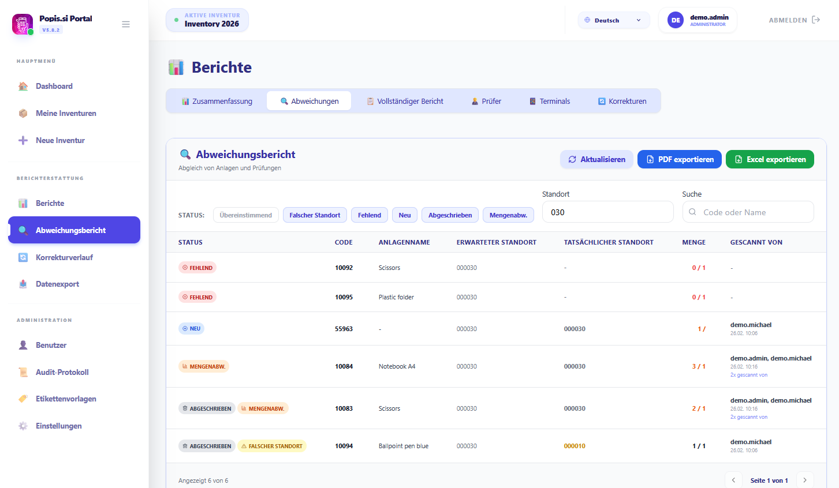The width and height of the screenshot is (839, 488).
Task: Open the Aktive Inventur selector Inventory 2026
Action: [207, 20]
